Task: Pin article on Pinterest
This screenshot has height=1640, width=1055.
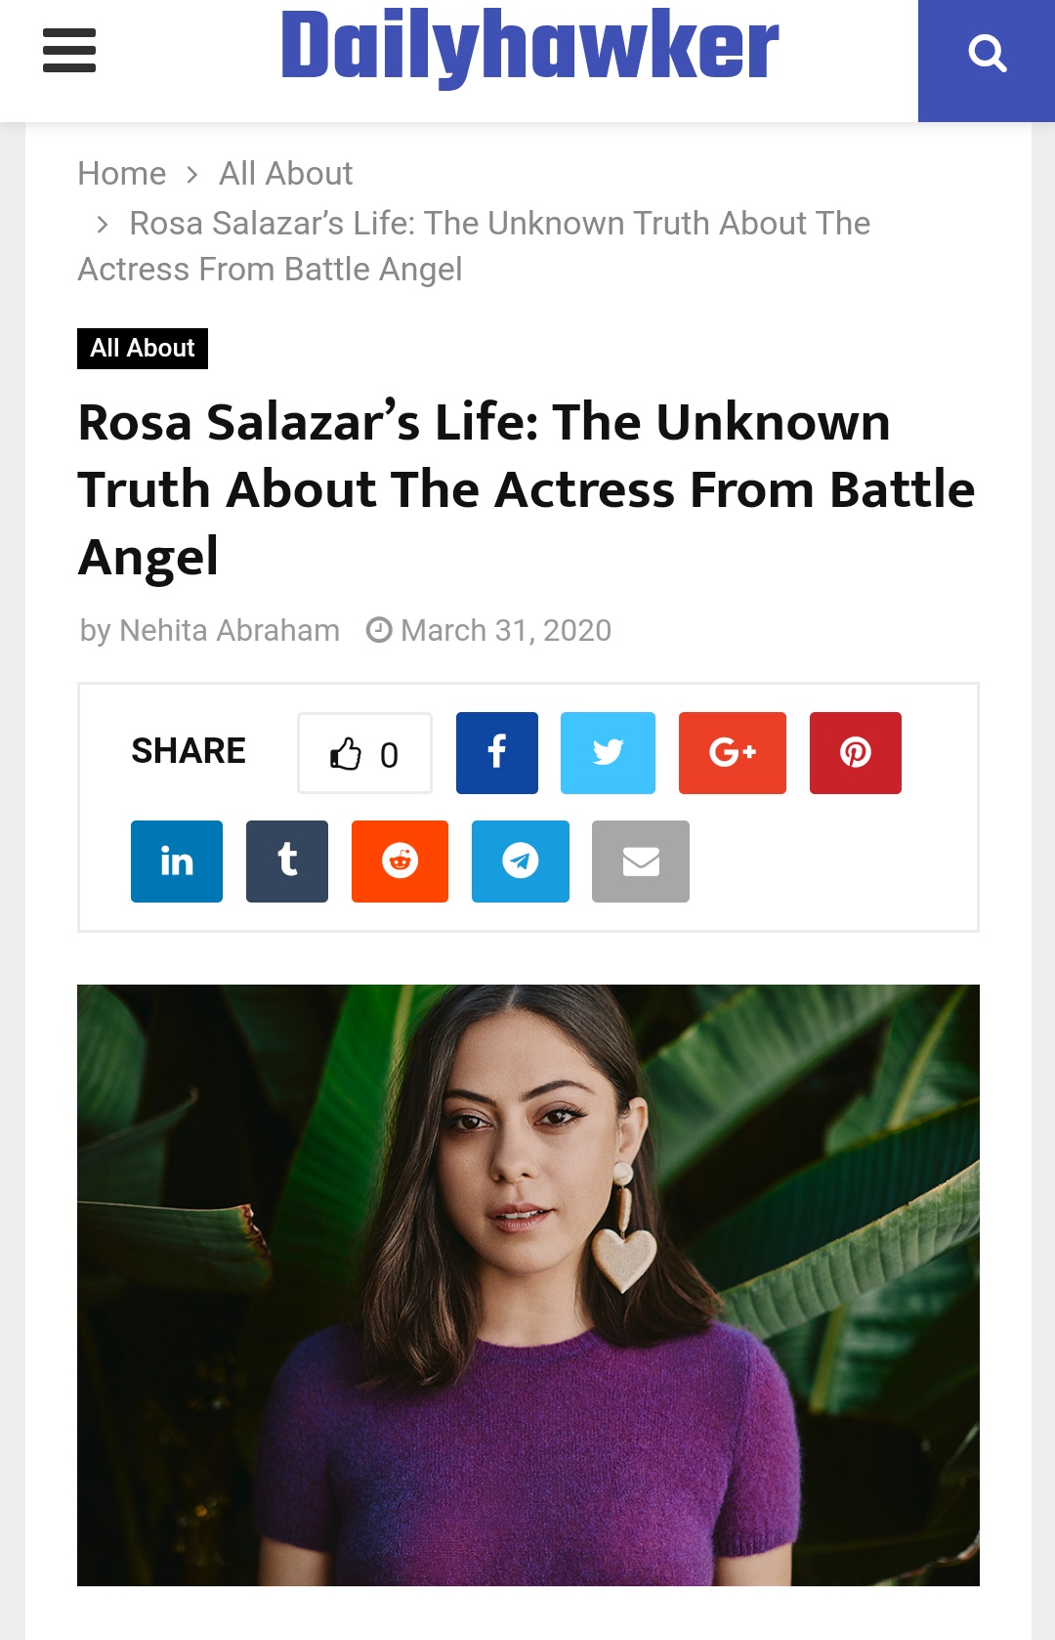Action: click(855, 753)
